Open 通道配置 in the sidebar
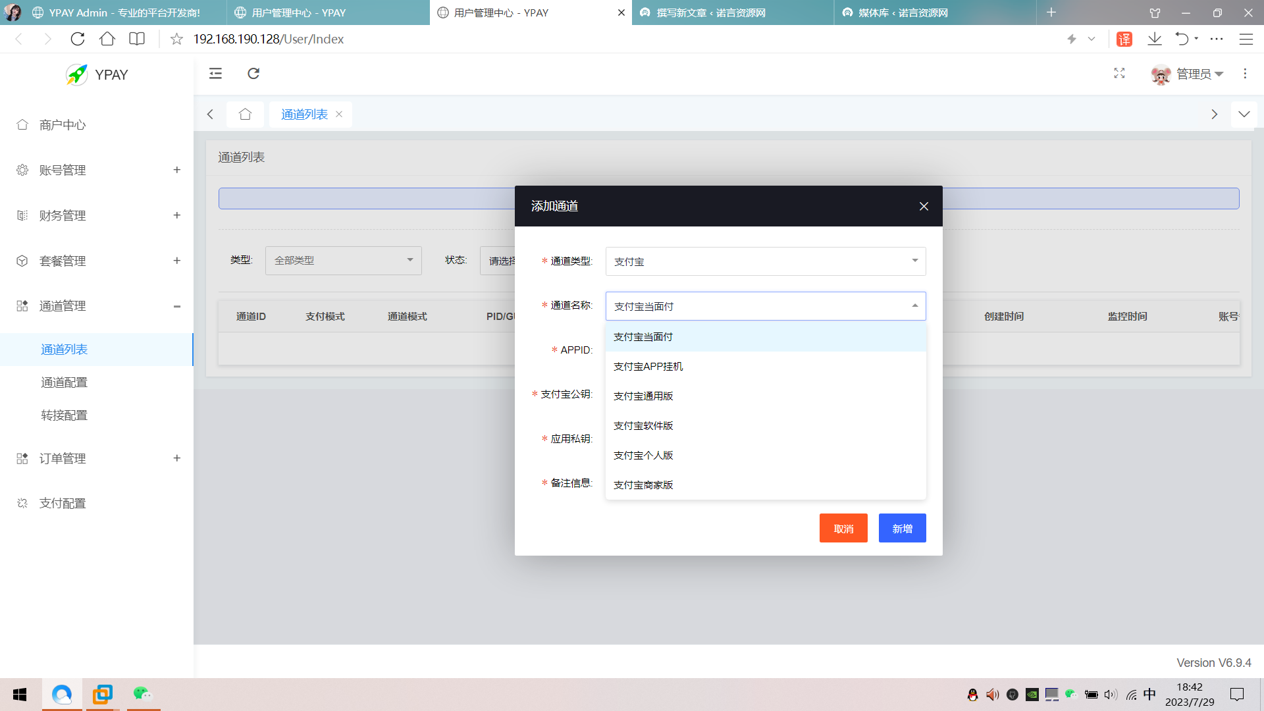Viewport: 1264px width, 711px height. (x=64, y=382)
